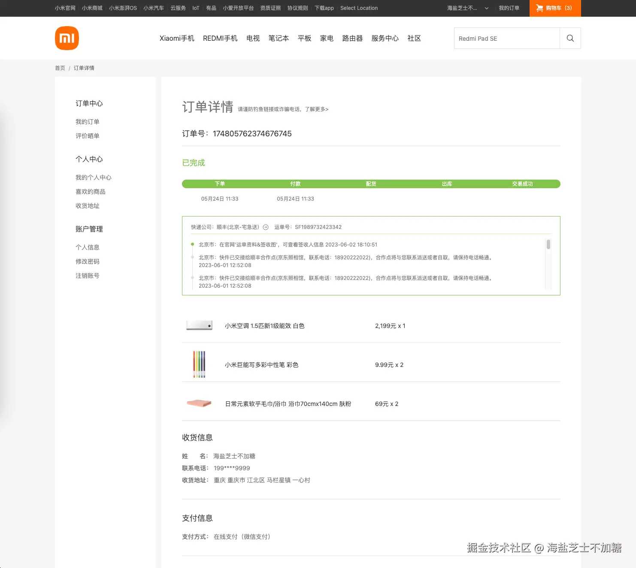Click the search magnifier icon
The image size is (636, 568).
pyautogui.click(x=570, y=38)
